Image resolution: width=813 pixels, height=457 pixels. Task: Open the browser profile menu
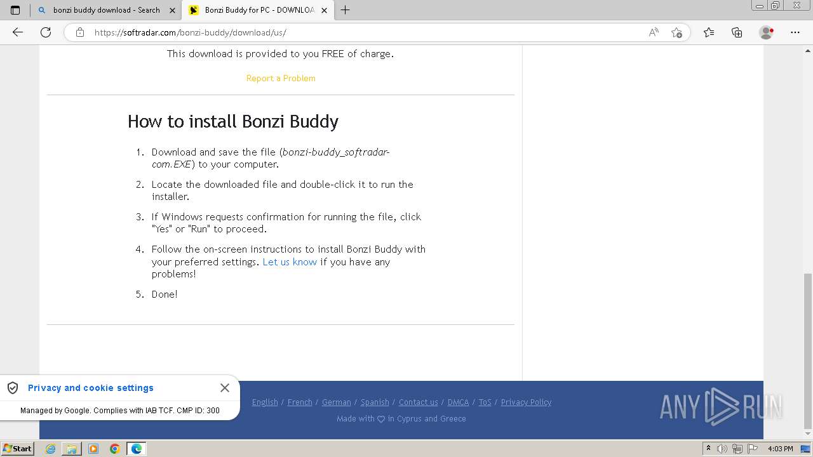click(x=767, y=32)
